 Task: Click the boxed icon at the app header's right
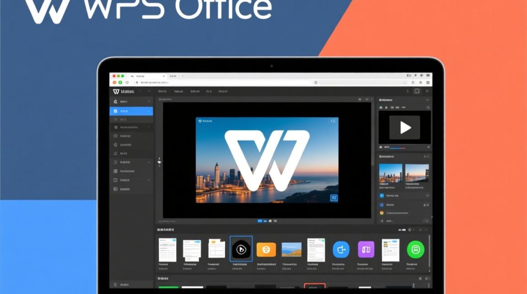click(x=417, y=91)
